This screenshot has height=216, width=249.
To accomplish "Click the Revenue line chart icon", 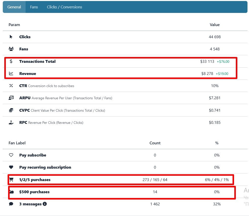I will tap(11, 73).
